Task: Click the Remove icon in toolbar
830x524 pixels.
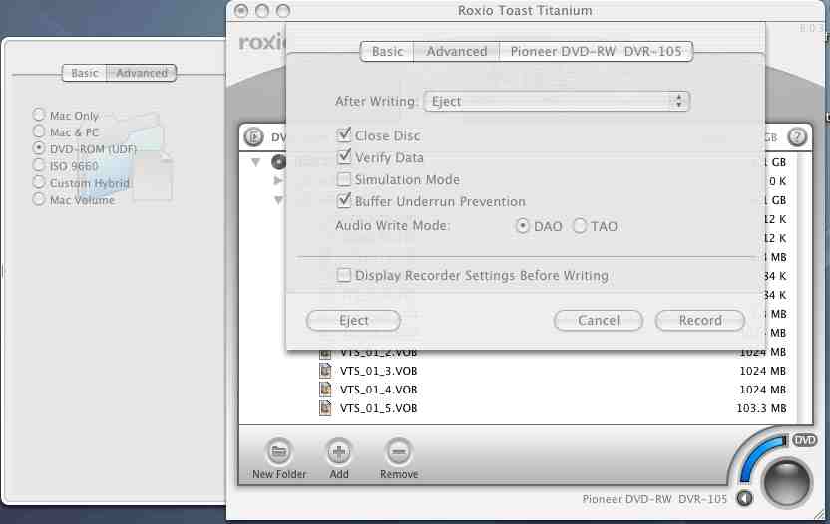Action: pos(399,452)
